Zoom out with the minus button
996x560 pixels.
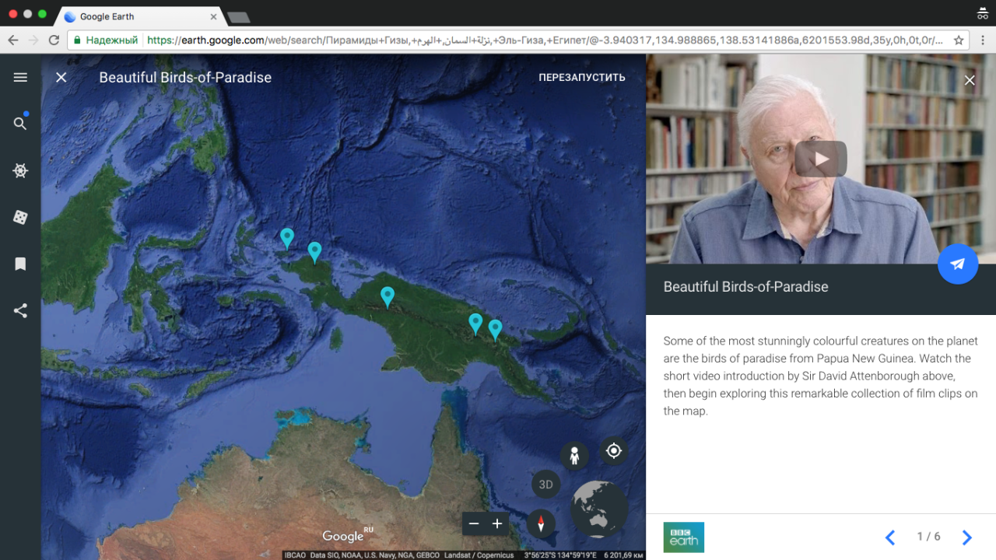coord(473,523)
